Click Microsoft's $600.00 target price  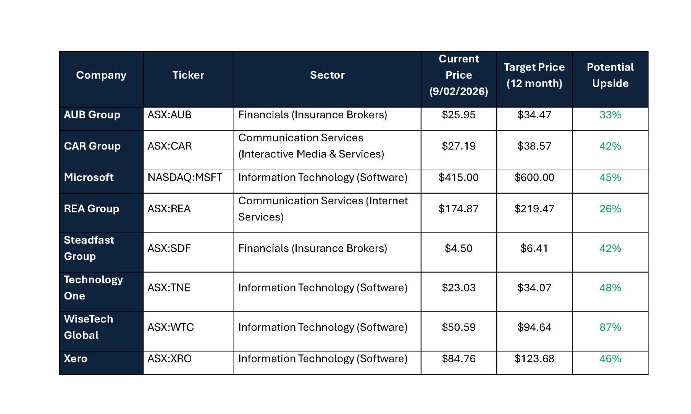click(x=534, y=178)
